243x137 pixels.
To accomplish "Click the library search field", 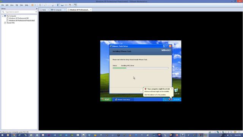I will pos(19,12).
